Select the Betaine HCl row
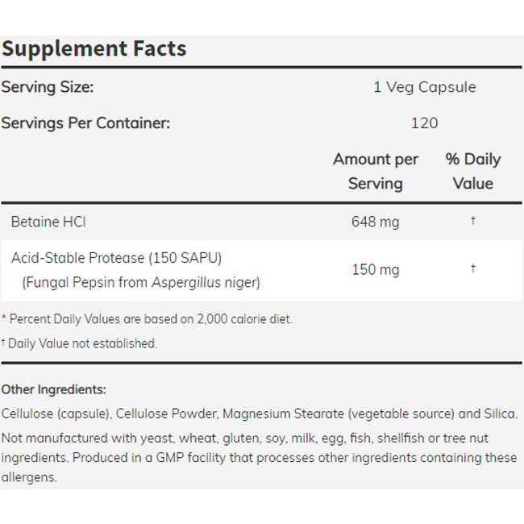This screenshot has height=524, width=524. pyautogui.click(x=261, y=222)
